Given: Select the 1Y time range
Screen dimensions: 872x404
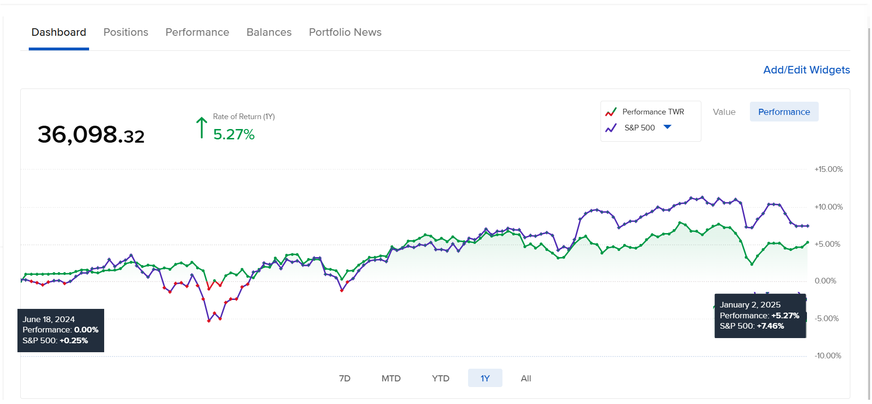Looking at the screenshot, I should point(485,379).
